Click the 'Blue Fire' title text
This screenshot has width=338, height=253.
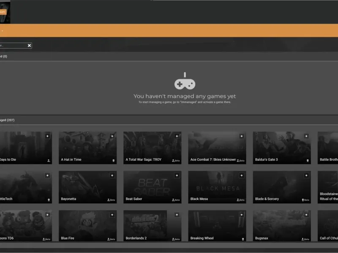point(68,238)
